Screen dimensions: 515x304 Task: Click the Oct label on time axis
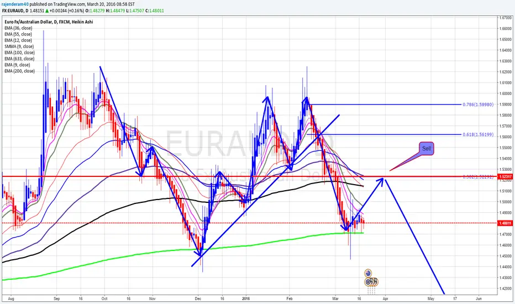tap(104, 298)
